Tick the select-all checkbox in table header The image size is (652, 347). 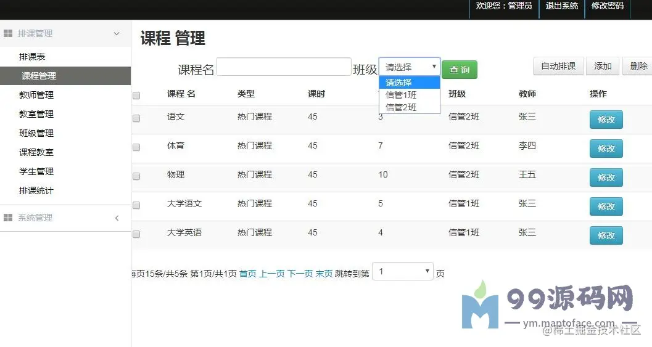(x=136, y=96)
